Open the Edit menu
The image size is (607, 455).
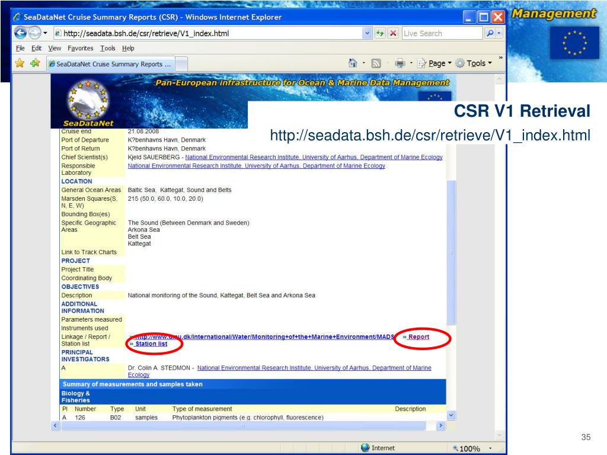click(x=36, y=49)
